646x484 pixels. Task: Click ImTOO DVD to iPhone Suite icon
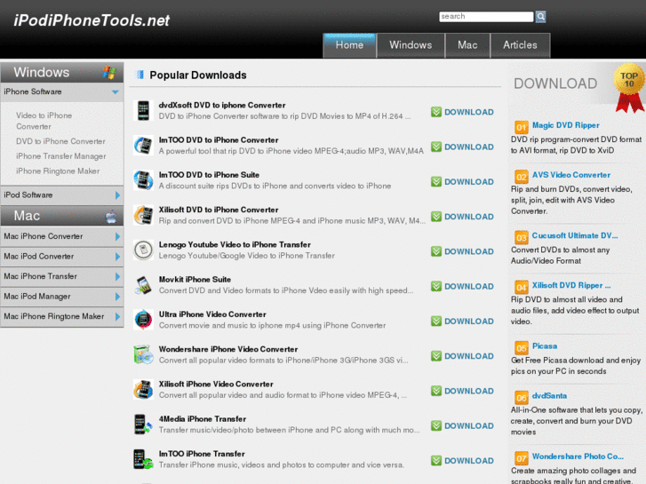[143, 180]
